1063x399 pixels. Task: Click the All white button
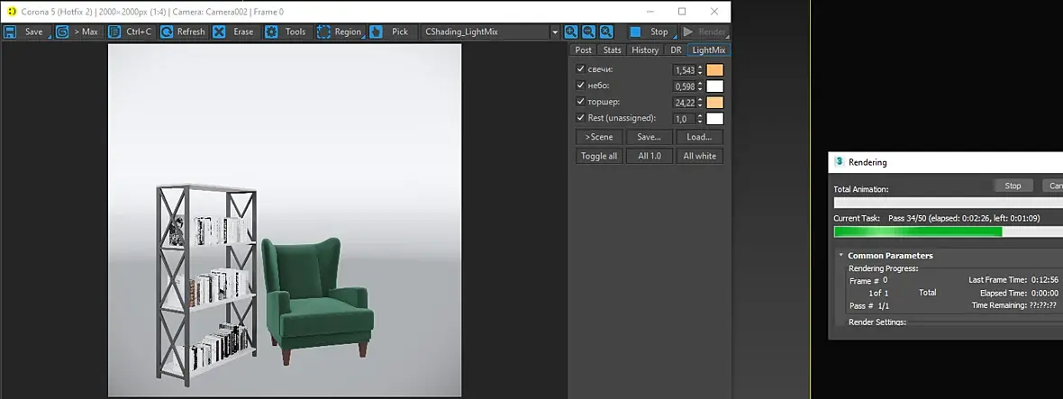tap(699, 156)
